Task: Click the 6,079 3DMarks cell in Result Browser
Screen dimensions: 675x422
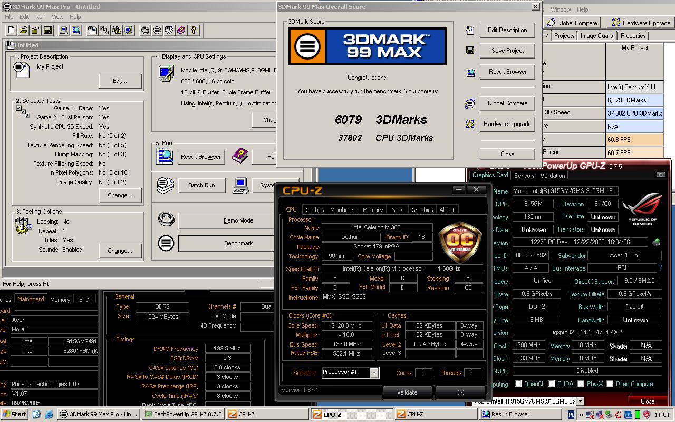Action: [x=635, y=100]
